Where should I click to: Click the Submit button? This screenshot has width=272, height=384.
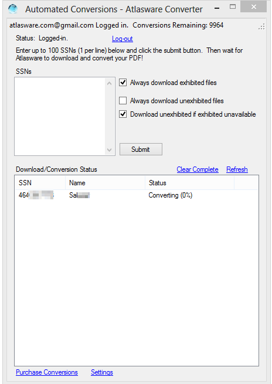pyautogui.click(x=141, y=149)
